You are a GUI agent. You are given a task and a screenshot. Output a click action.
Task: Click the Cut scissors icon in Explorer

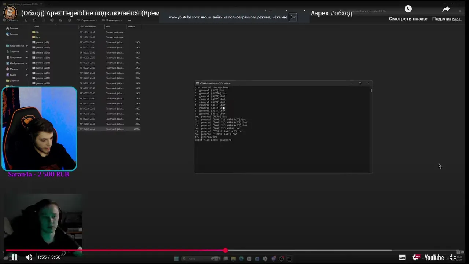[26, 20]
